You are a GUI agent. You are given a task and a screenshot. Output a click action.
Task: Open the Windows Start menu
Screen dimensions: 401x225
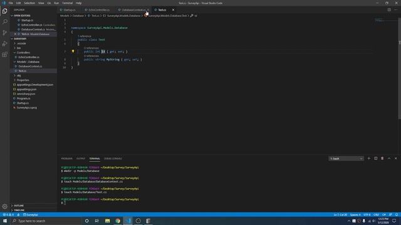5,221
